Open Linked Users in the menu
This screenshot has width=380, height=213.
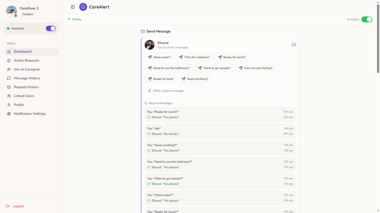(x=32, y=96)
